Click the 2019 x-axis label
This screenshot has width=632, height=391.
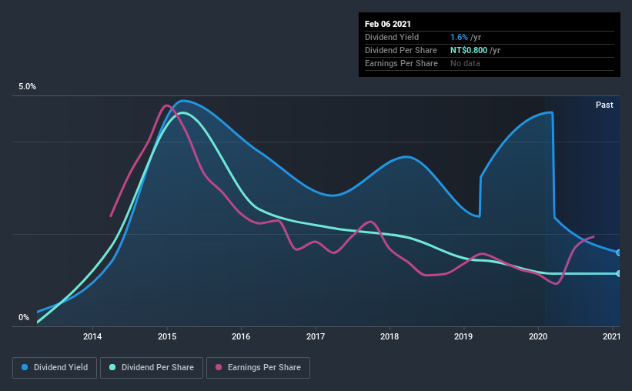[463, 336]
